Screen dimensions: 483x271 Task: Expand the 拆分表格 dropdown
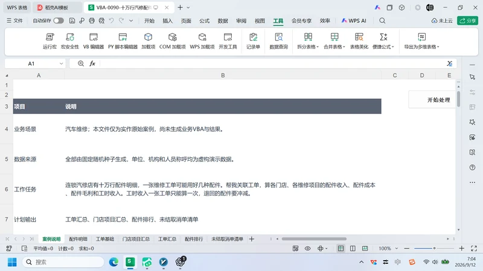click(308, 47)
